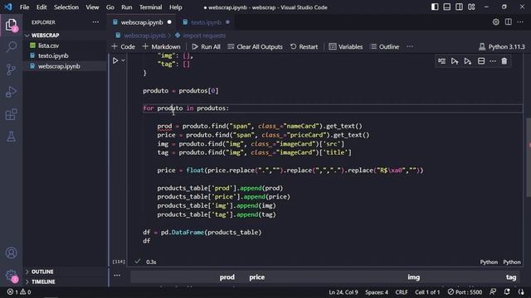Open the Run and Debug view
The height and width of the screenshot is (298, 531).
click(11, 92)
